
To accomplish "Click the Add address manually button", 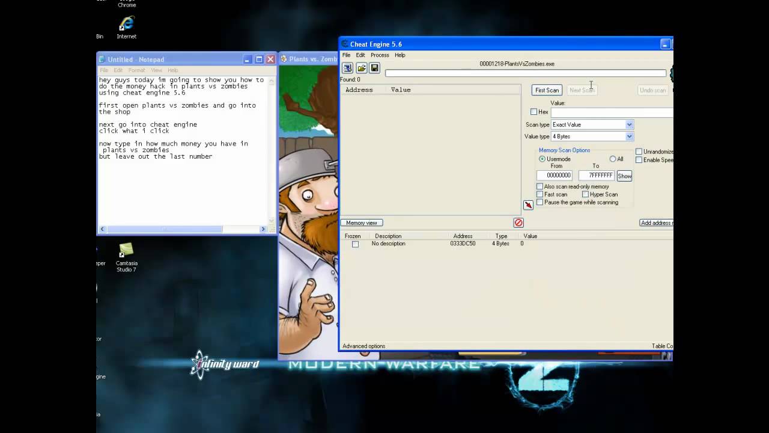I will (656, 223).
